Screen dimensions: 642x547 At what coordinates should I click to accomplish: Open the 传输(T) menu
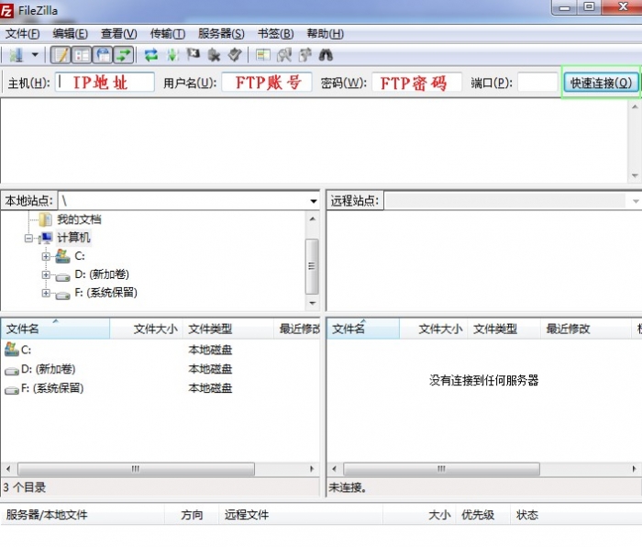(168, 34)
